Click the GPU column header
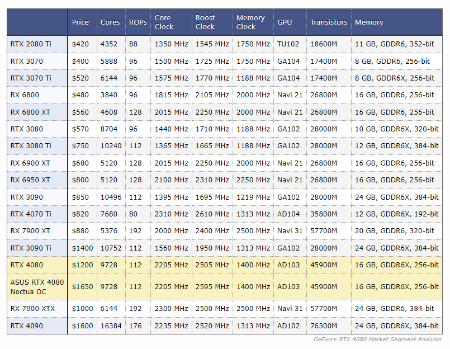Screen dimensions: 450x349 pos(285,22)
